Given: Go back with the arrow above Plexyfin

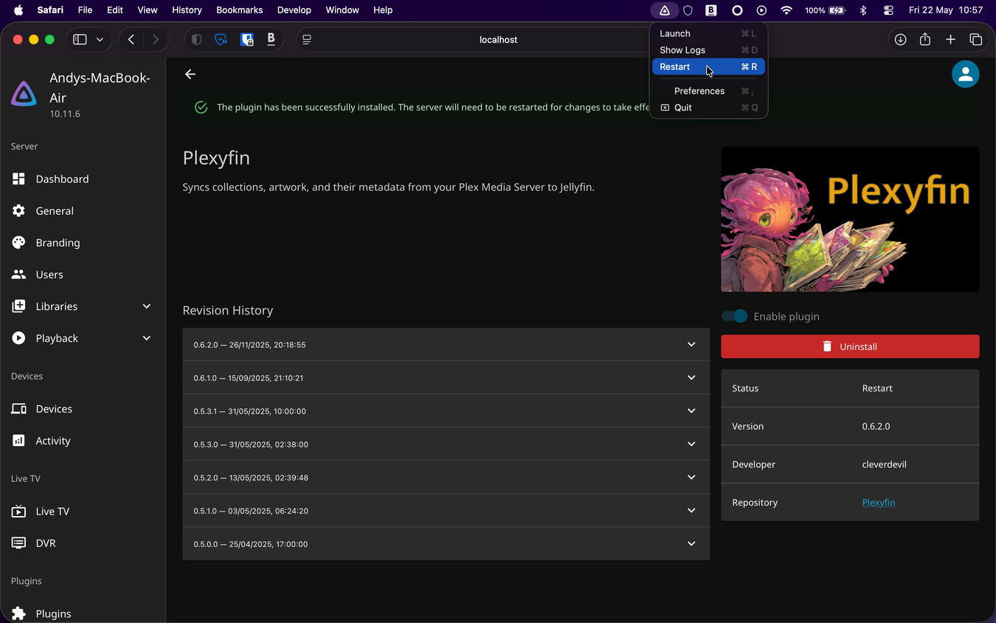Looking at the screenshot, I should pos(190,74).
